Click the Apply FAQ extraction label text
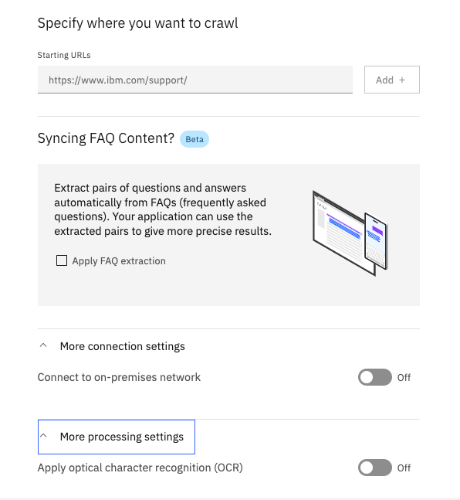This screenshot has width=460, height=500. pos(119,261)
